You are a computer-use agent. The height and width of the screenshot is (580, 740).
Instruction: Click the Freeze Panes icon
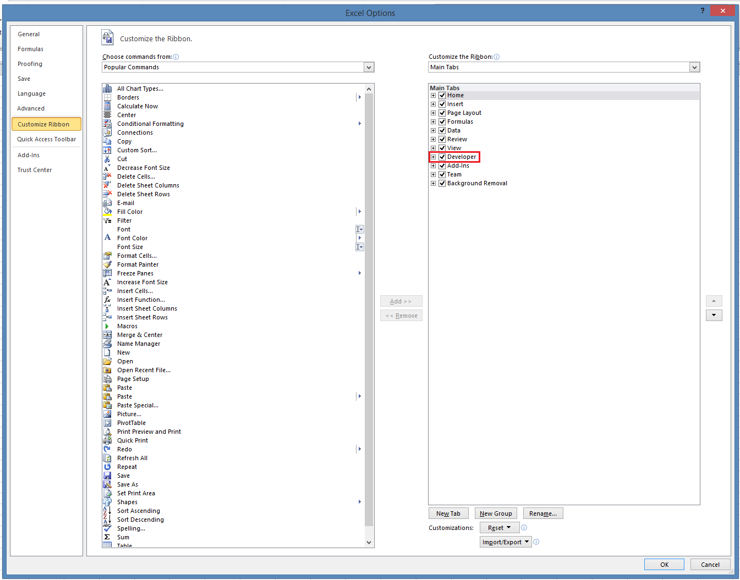[x=107, y=273]
